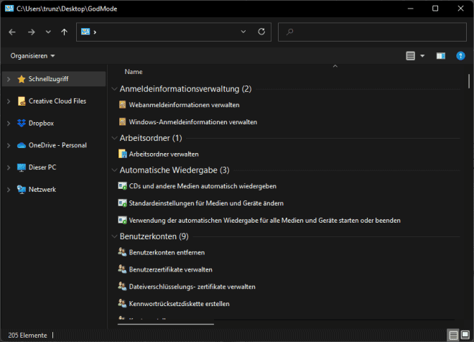The width and height of the screenshot is (474, 342).
Task: Open the Help question mark icon
Action: [461, 55]
